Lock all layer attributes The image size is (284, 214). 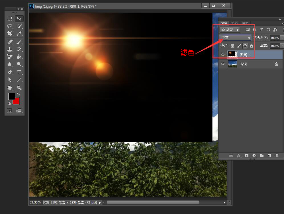(x=252, y=46)
